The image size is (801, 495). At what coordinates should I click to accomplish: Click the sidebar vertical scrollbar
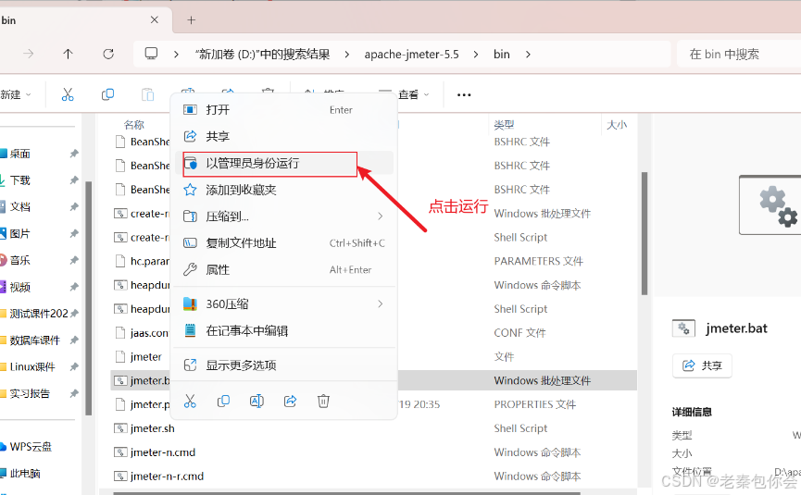88,299
